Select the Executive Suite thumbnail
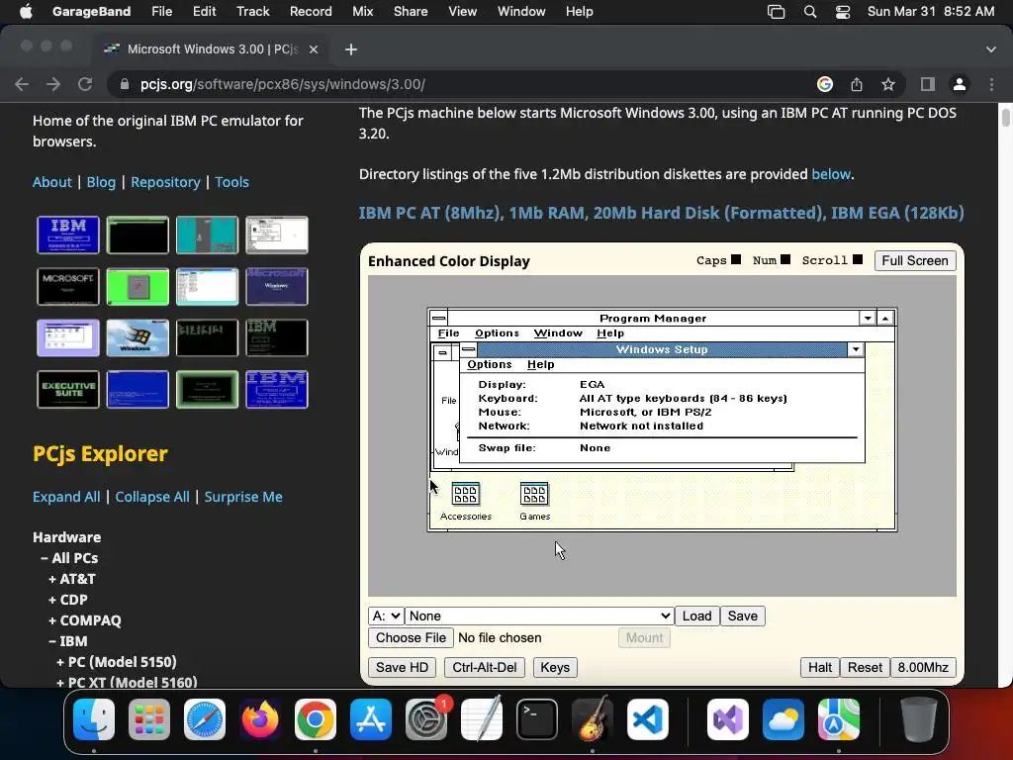Viewport: 1013px width, 760px height. point(68,389)
